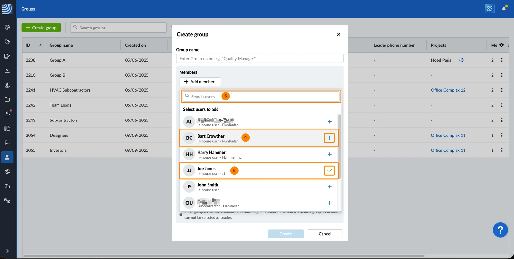Open row menu for Group B
514x259 pixels.
tap(502, 75)
